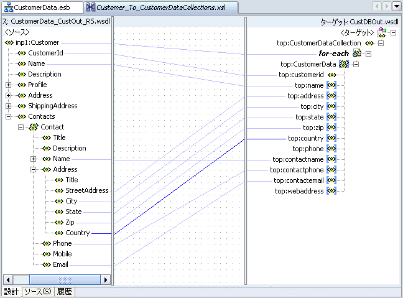
Task: Click the Contact repeating element icon
Action: [x=34, y=127]
